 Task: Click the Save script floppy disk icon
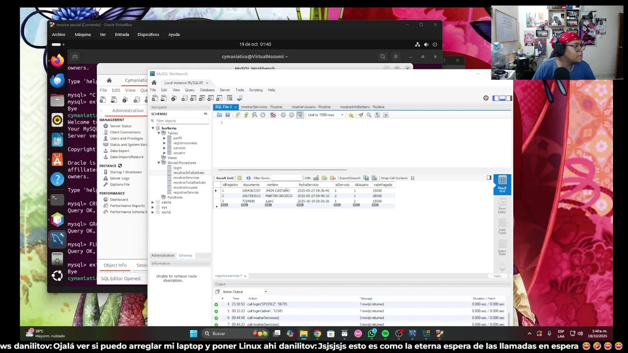pyautogui.click(x=228, y=115)
